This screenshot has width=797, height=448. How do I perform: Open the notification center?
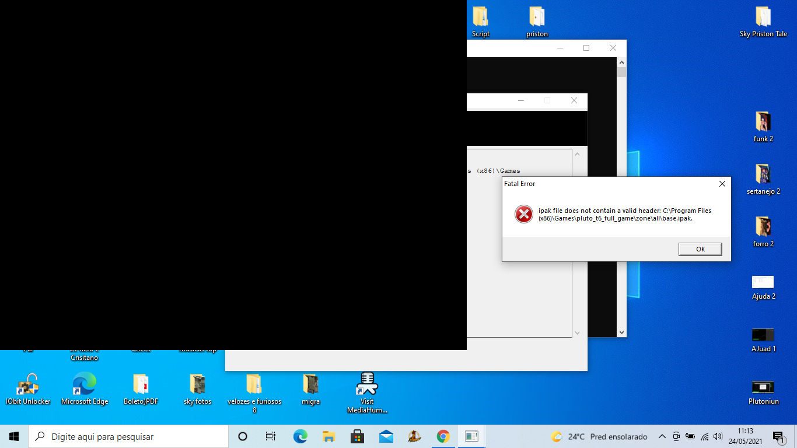[x=778, y=436]
